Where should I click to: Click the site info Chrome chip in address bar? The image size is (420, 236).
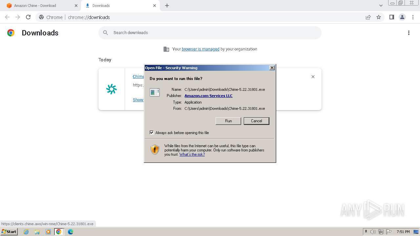[x=51, y=17]
